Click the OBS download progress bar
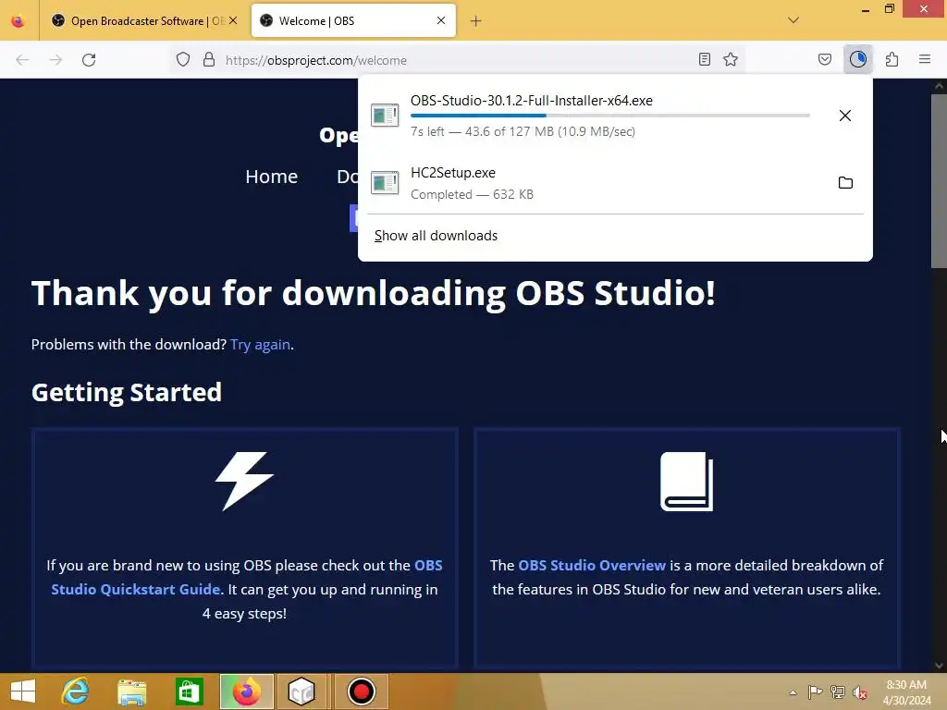Viewport: 947px width, 710px height. (610, 116)
